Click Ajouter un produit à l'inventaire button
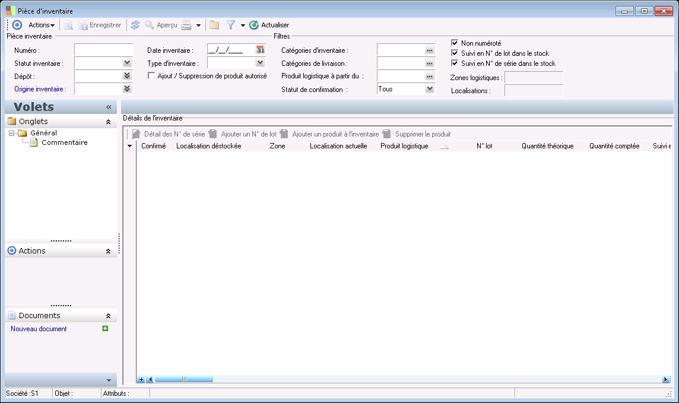This screenshot has width=679, height=403. 329,134
